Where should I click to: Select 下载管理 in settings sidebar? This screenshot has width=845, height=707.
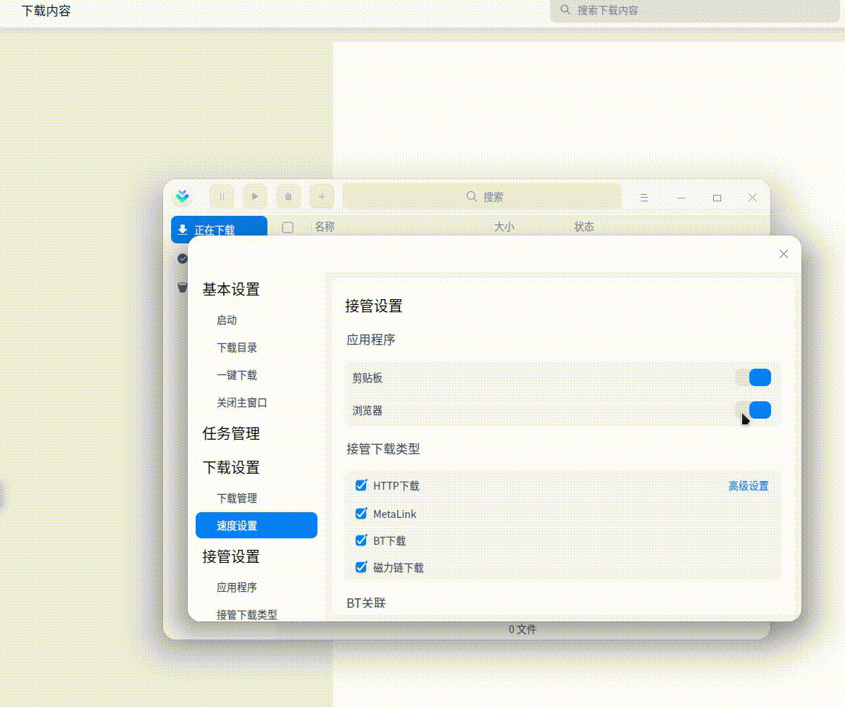[236, 498]
